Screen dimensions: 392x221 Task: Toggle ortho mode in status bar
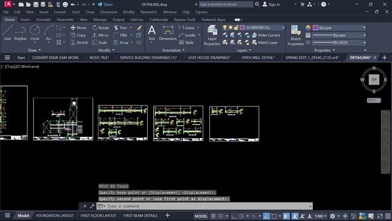pos(234,215)
